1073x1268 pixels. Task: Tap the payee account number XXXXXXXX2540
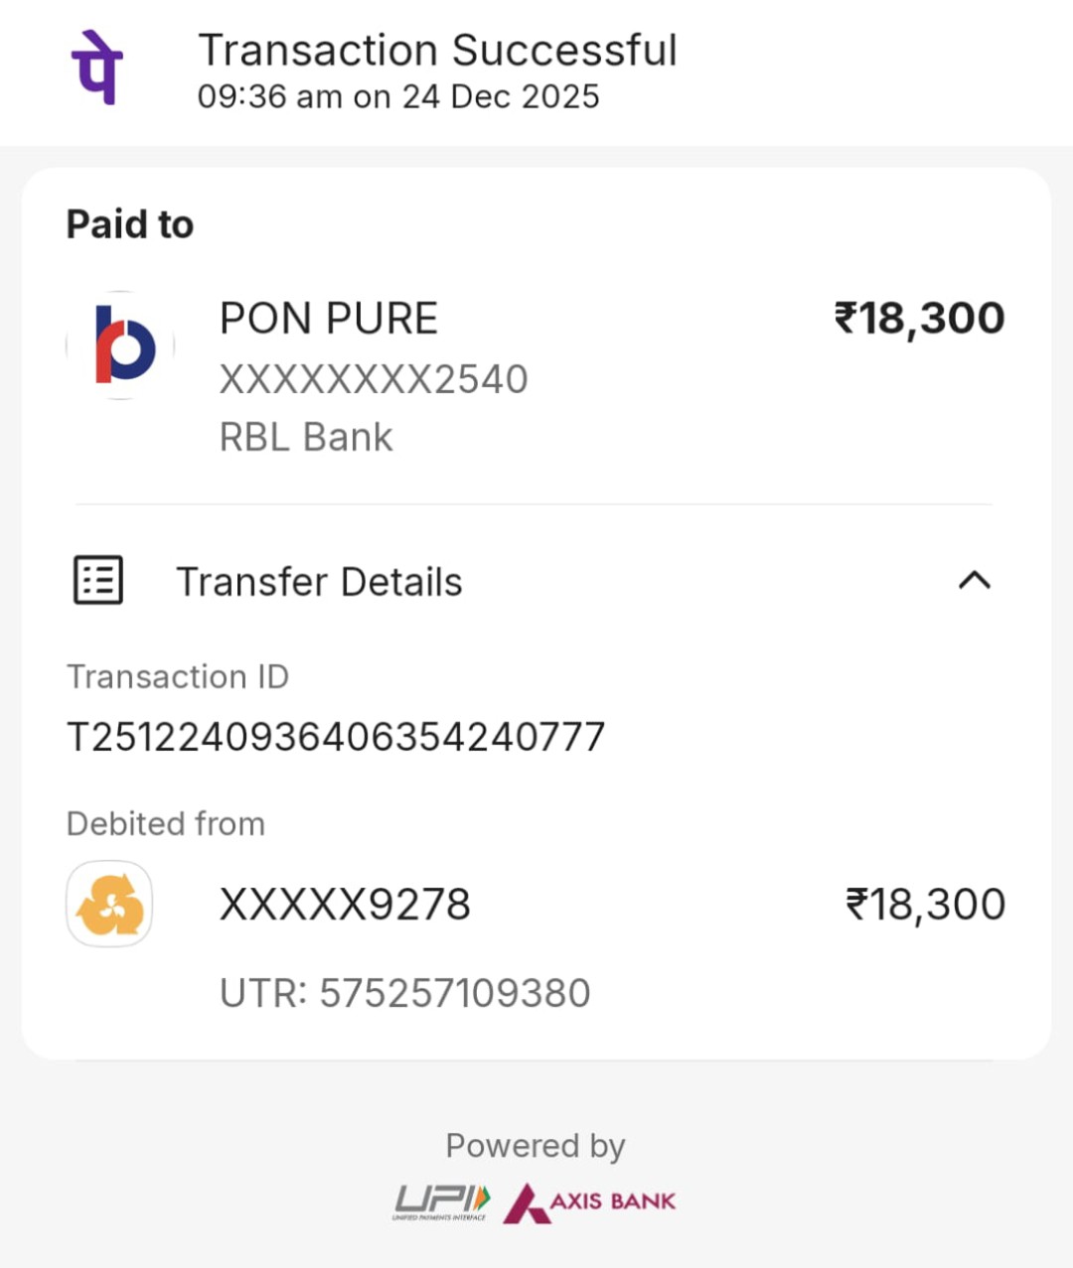[374, 379]
